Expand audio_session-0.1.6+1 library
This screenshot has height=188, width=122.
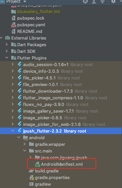(13, 64)
